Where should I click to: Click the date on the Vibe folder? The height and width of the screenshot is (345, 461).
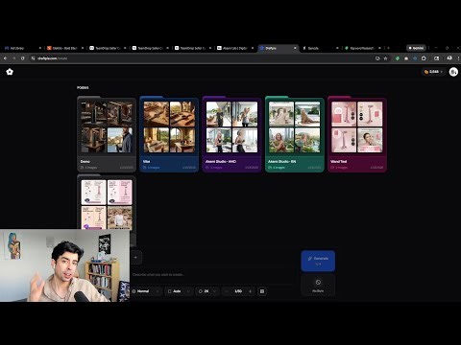[x=189, y=168]
